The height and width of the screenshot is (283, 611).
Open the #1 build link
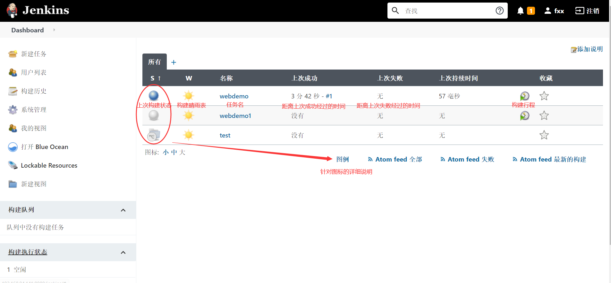coord(329,96)
